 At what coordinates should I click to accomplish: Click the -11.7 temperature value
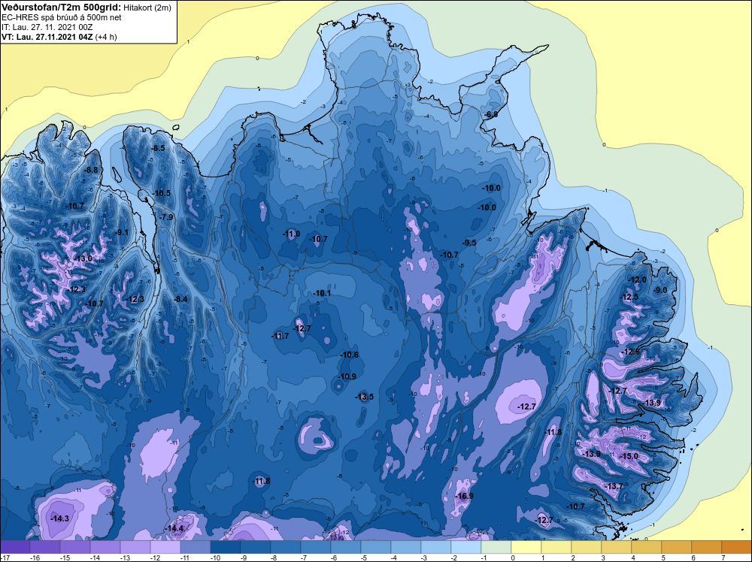click(x=280, y=336)
